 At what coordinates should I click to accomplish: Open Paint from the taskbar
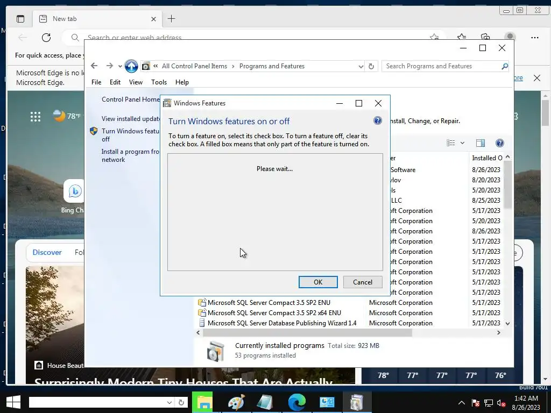[236, 402]
